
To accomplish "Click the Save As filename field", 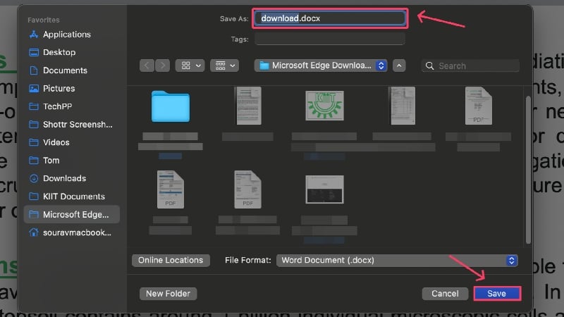I will (x=330, y=18).
